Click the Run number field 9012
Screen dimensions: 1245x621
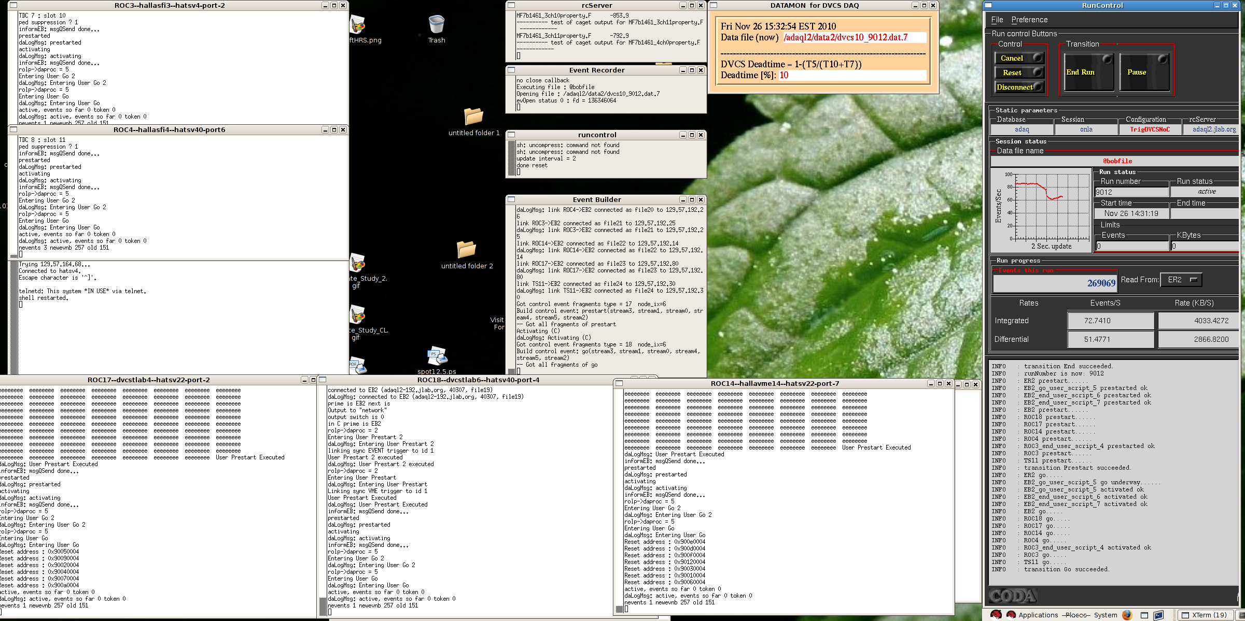1131,192
